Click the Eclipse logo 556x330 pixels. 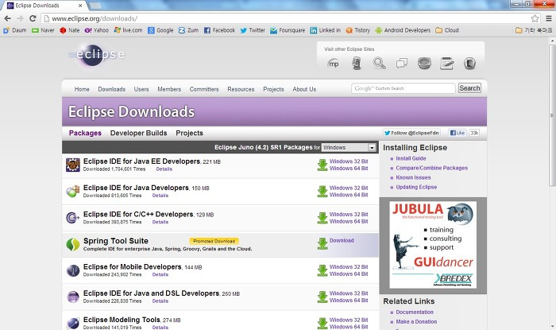96,55
